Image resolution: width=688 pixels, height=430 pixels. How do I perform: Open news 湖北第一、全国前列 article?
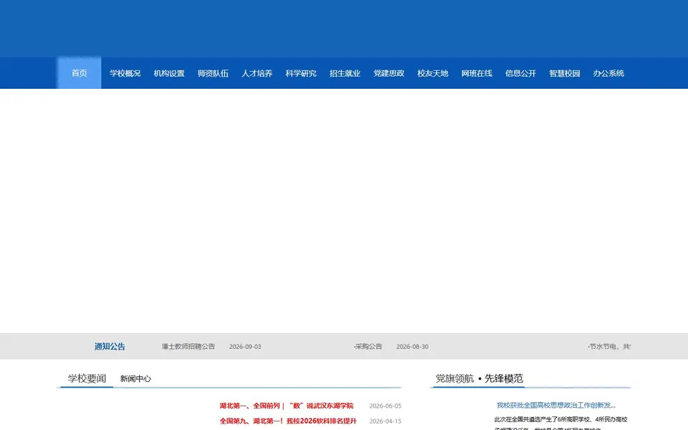click(287, 406)
